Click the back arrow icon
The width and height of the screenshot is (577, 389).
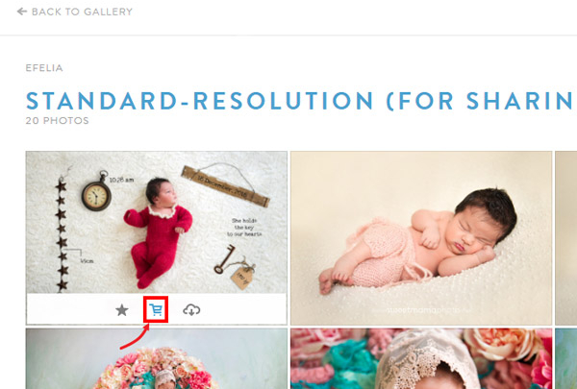(x=22, y=12)
